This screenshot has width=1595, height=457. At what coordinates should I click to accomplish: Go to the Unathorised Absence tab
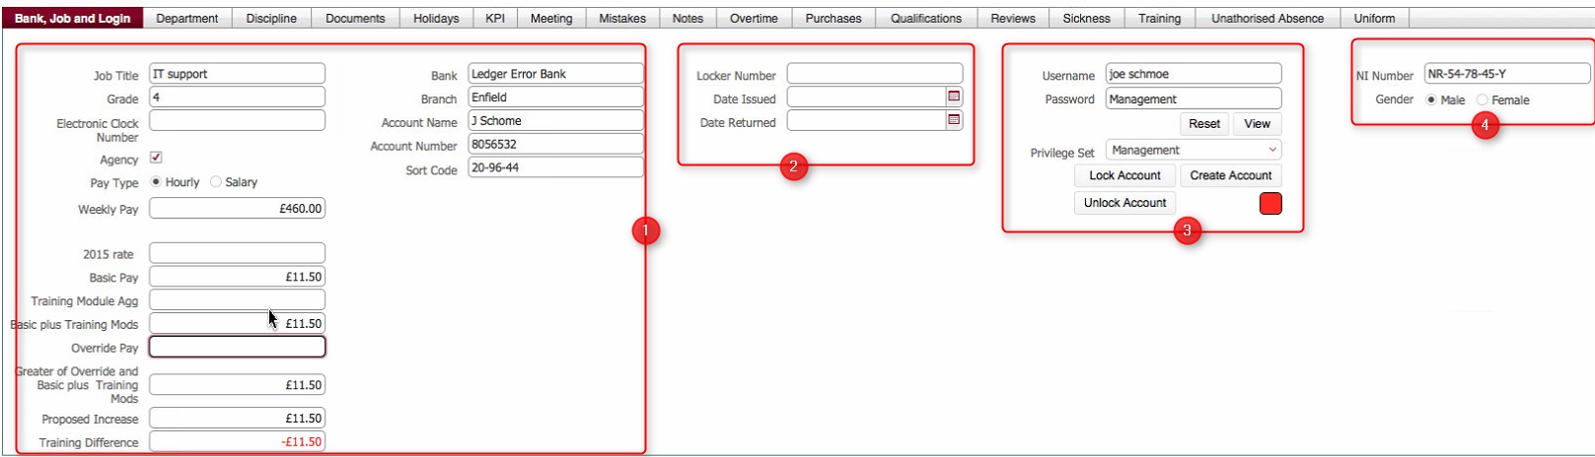[1268, 19]
